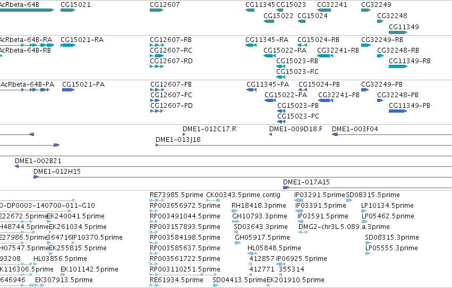
Task: Click EST RE73985.5prime label
Action: point(176,195)
